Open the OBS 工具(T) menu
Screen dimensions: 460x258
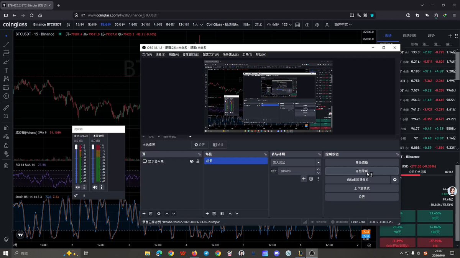pos(247,55)
